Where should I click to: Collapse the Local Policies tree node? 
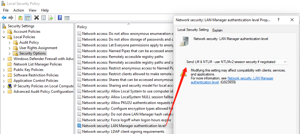tap(4, 37)
